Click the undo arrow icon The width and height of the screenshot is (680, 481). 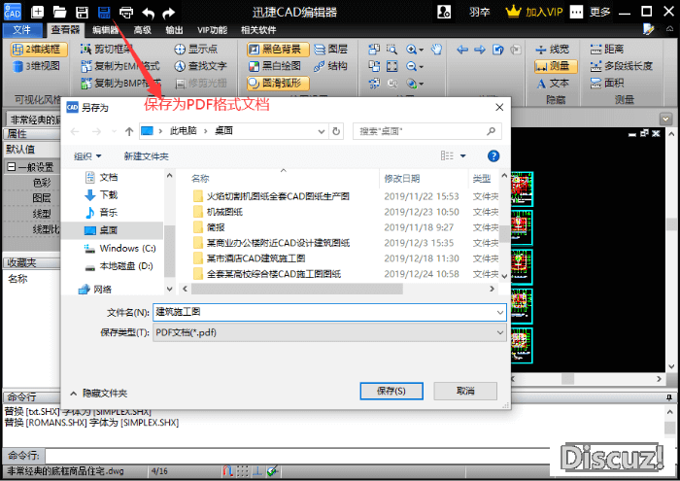click(x=149, y=13)
